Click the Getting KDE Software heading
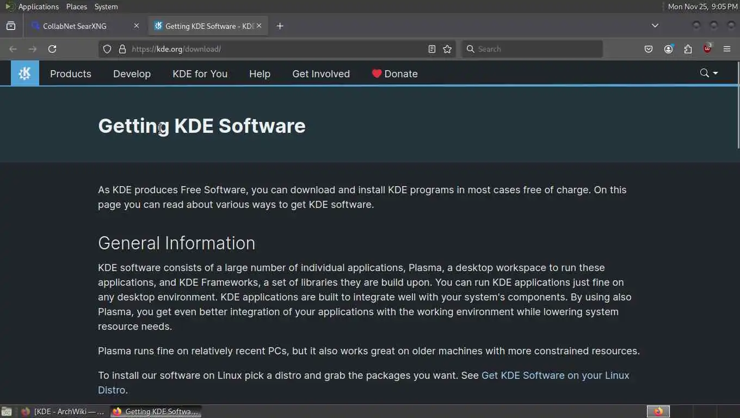This screenshot has width=740, height=418. pyautogui.click(x=202, y=126)
